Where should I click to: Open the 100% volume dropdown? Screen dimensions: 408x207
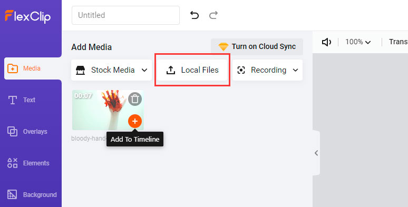point(358,42)
